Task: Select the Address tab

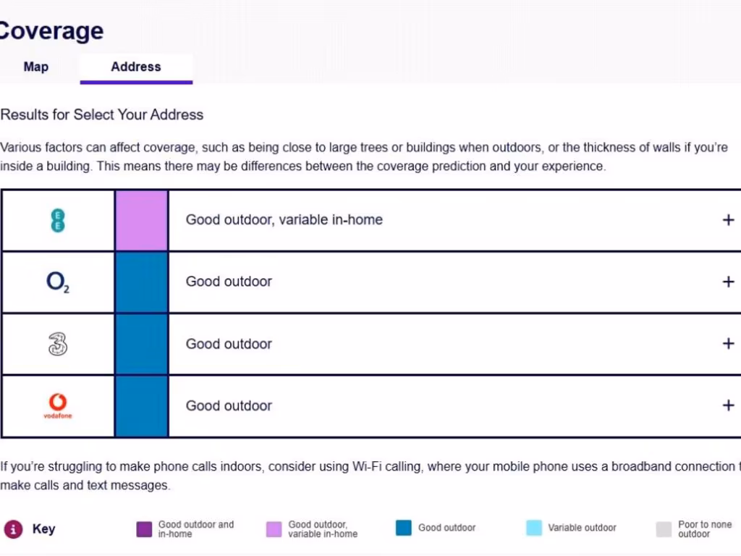Action: (136, 67)
